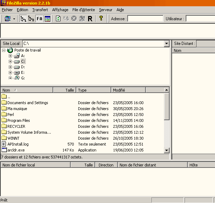Click the process queue toolbar icon
This screenshot has height=203, width=215.
pyautogui.click(x=66, y=18)
